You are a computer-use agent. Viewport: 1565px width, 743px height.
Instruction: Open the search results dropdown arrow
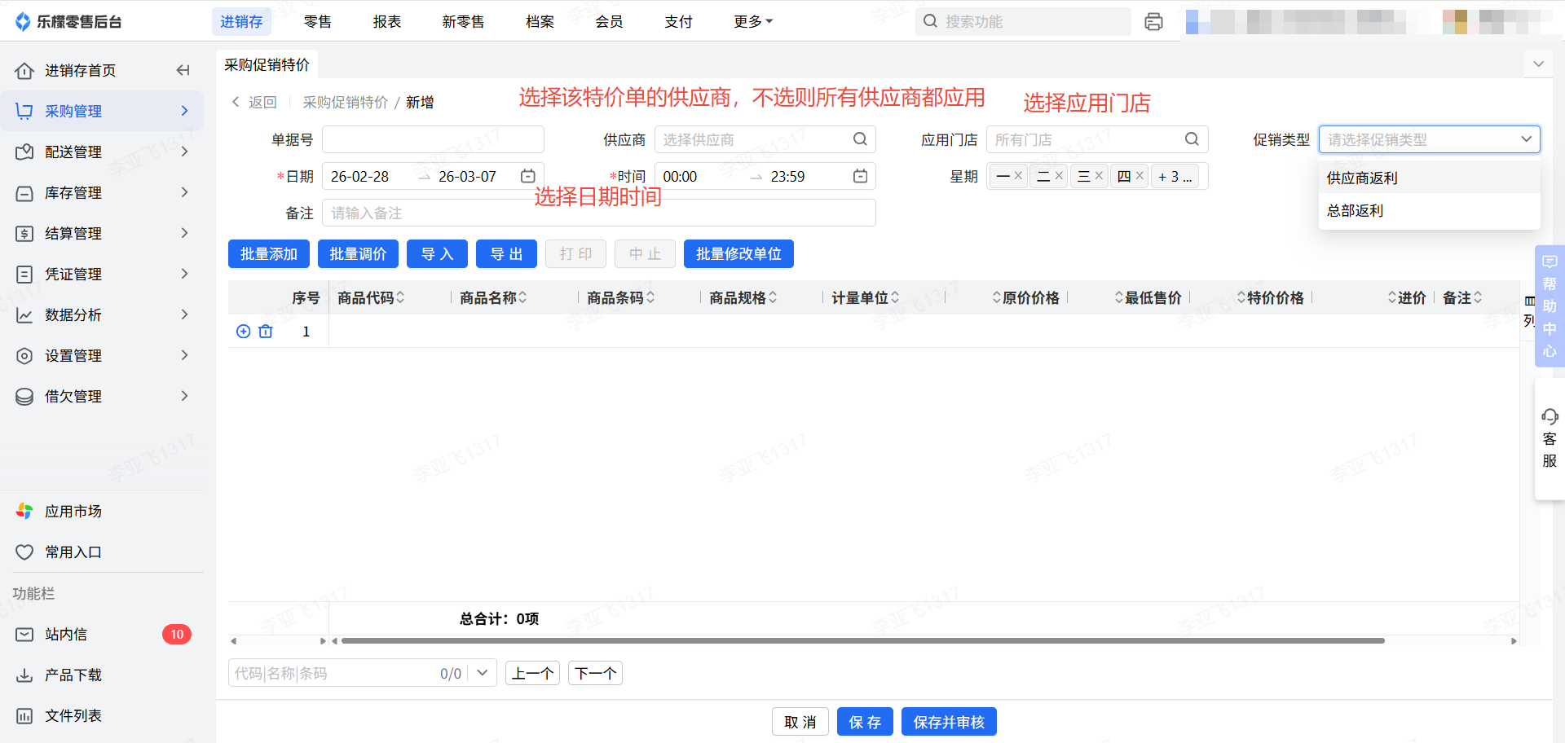(483, 673)
